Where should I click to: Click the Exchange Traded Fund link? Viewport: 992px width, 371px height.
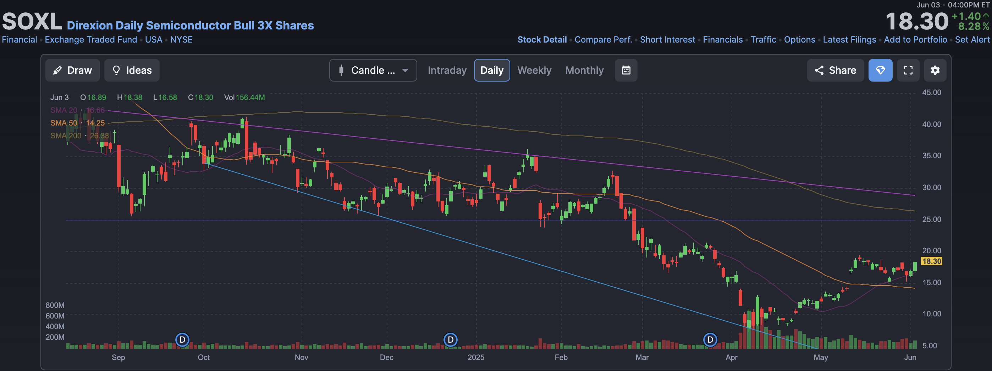point(91,40)
